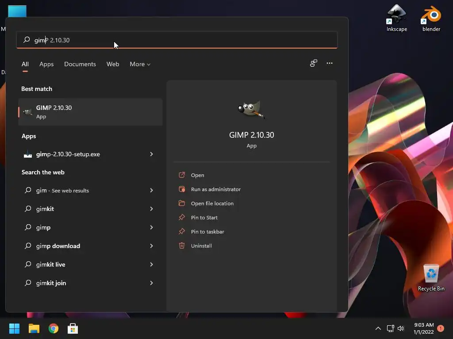453x339 pixels.
Task: Click the small GIMP icon in Best match
Action: click(27, 112)
